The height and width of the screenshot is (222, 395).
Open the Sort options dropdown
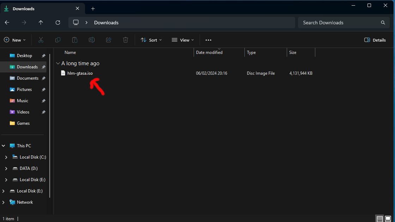(151, 40)
